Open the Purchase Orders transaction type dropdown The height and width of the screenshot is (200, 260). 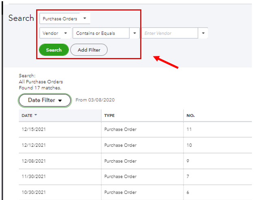click(65, 19)
